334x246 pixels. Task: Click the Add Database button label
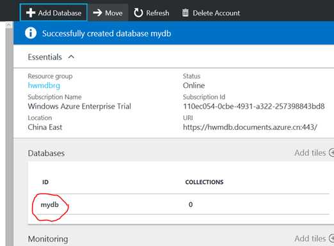60,13
